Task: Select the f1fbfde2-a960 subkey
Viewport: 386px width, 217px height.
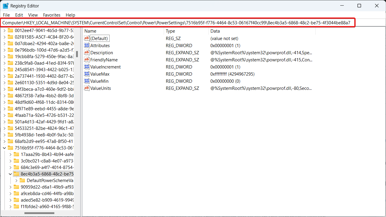Action: (x=47, y=206)
